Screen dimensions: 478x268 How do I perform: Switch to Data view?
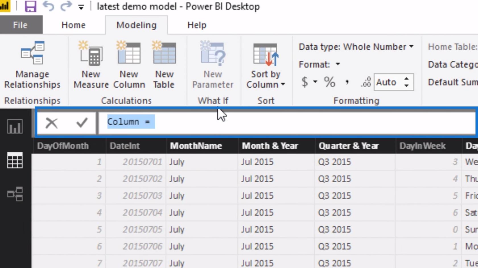15,160
